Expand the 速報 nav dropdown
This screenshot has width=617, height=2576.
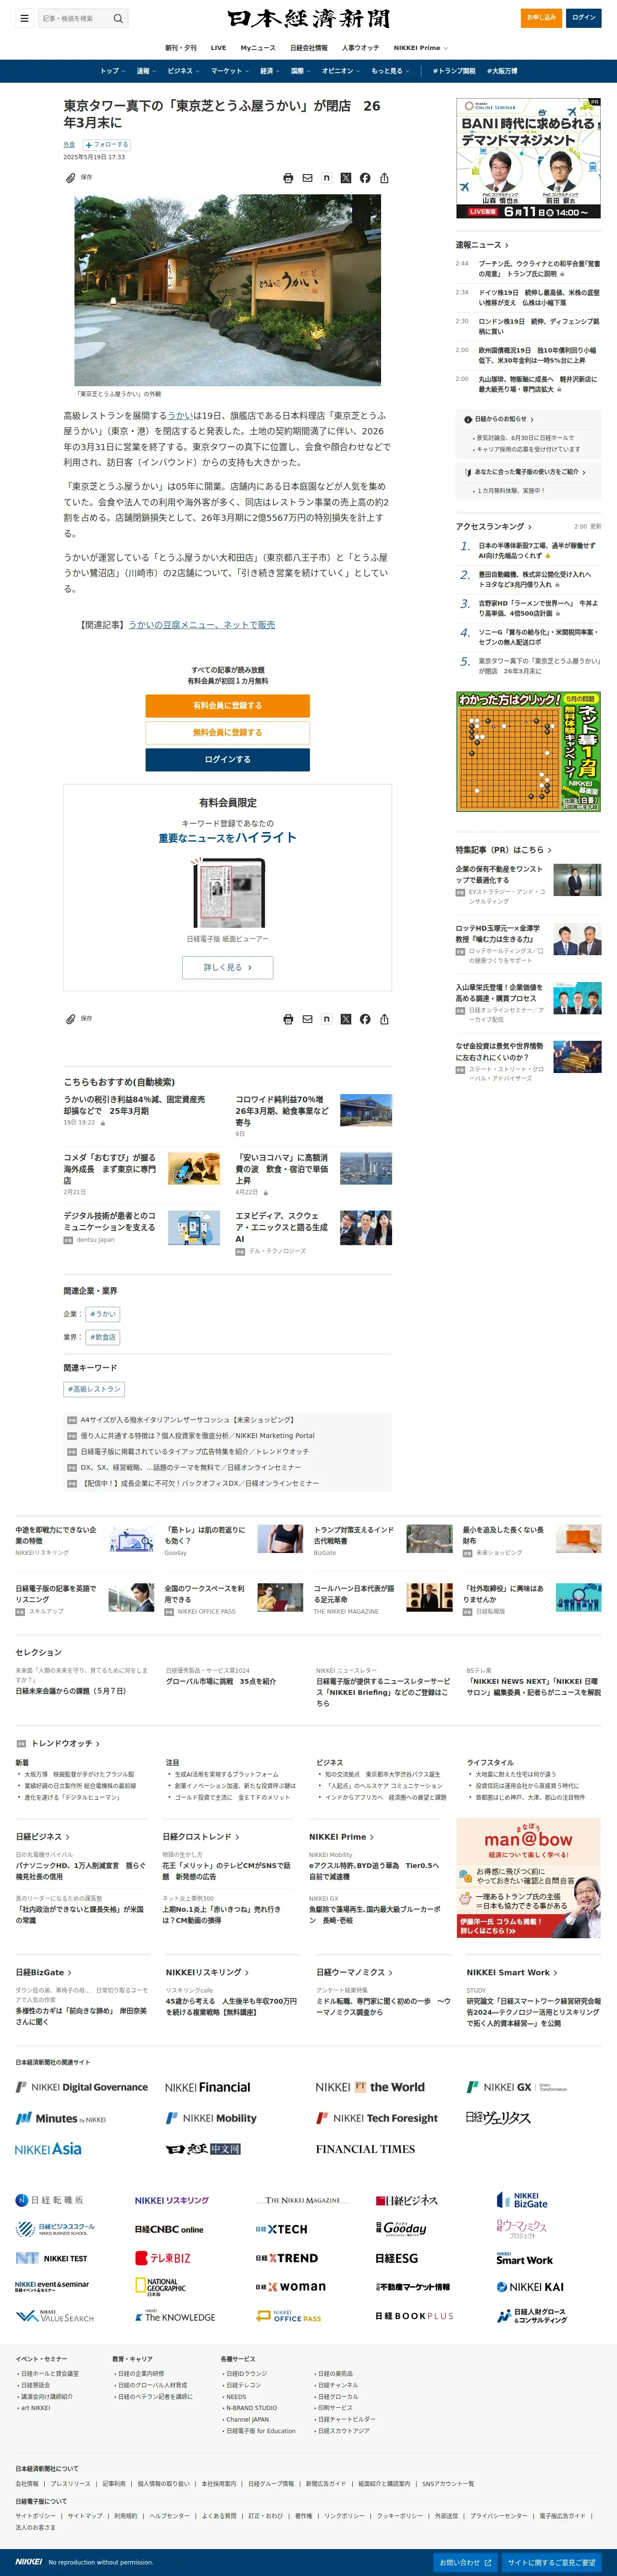point(146,71)
